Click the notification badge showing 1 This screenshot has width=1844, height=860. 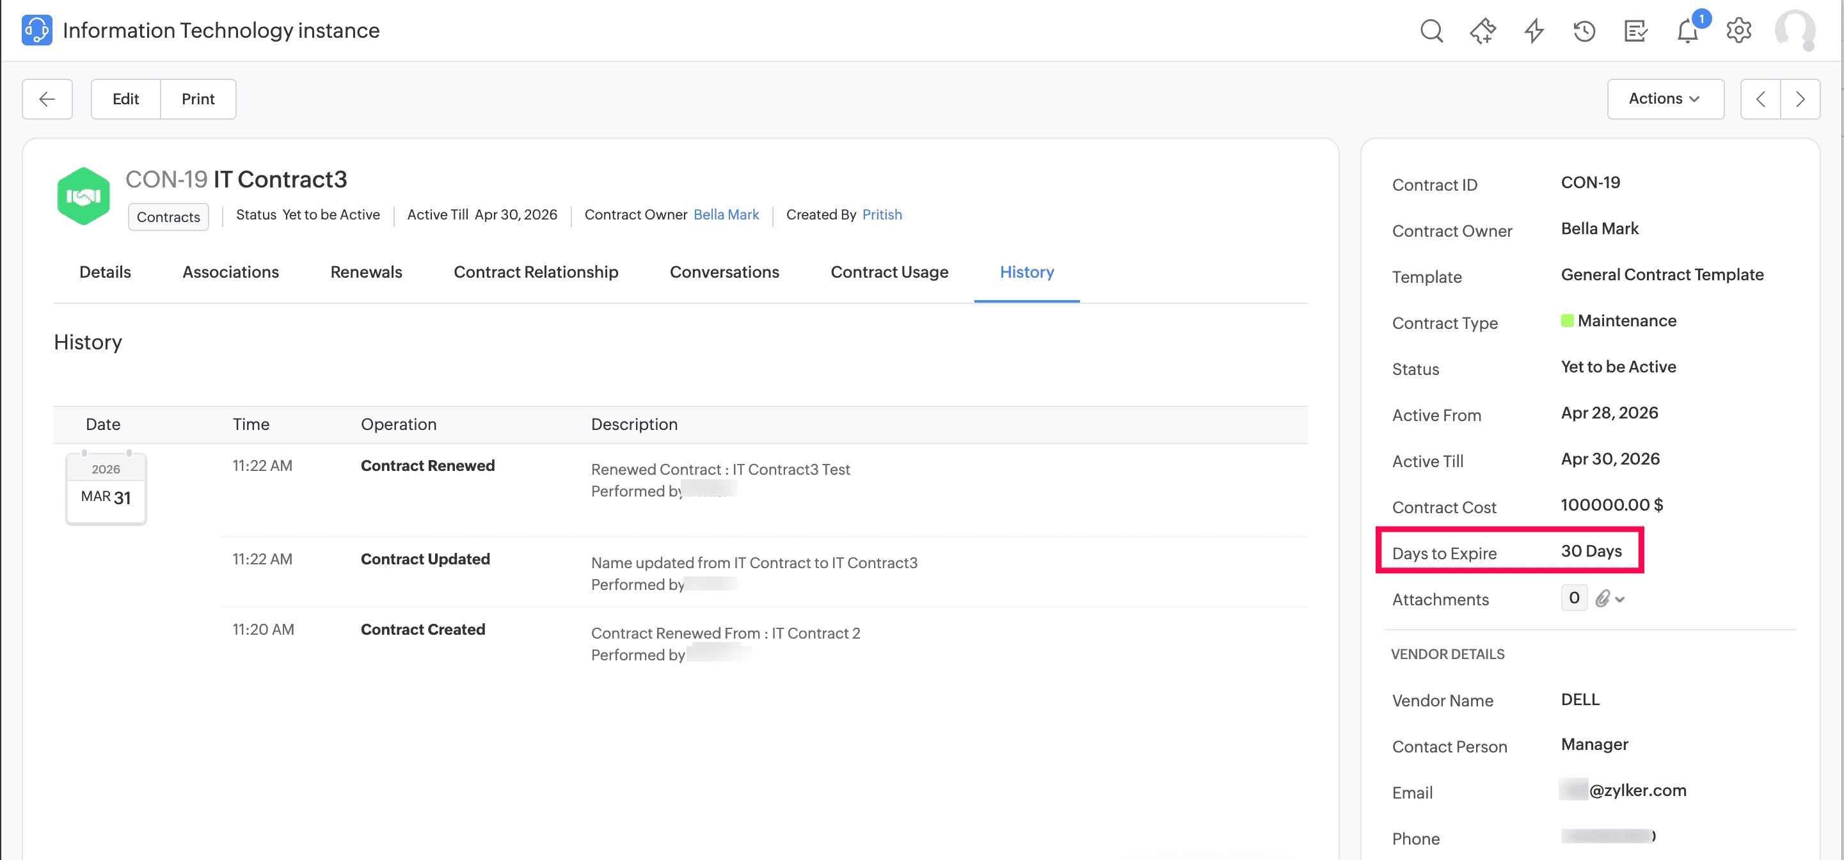coord(1701,19)
